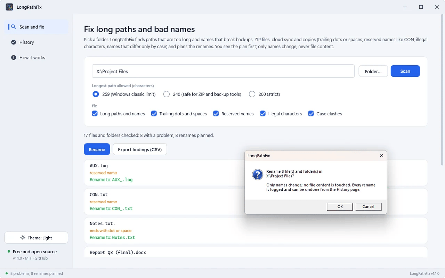
Task: Click Rename to: AUX_.log text
Action: coord(111,180)
